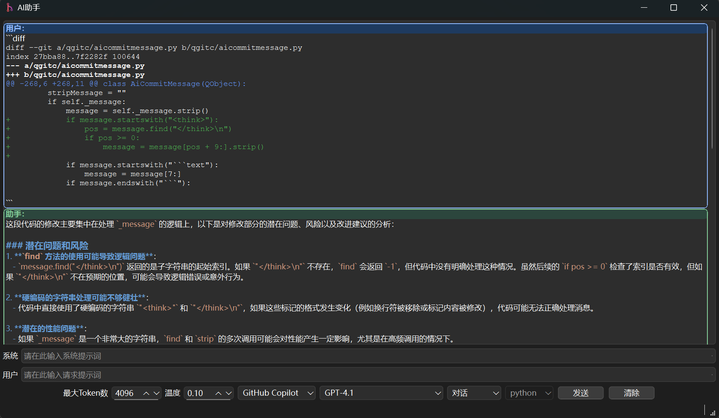Focus the 用户 request prompt input field
The height and width of the screenshot is (418, 719).
(x=368, y=375)
